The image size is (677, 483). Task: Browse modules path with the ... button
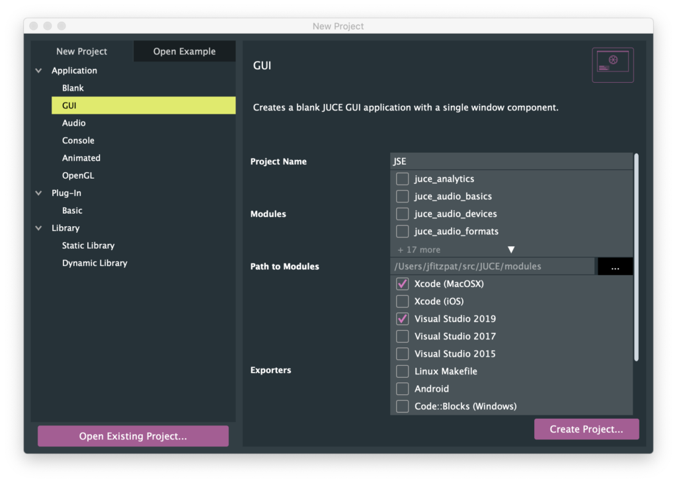[x=615, y=267]
